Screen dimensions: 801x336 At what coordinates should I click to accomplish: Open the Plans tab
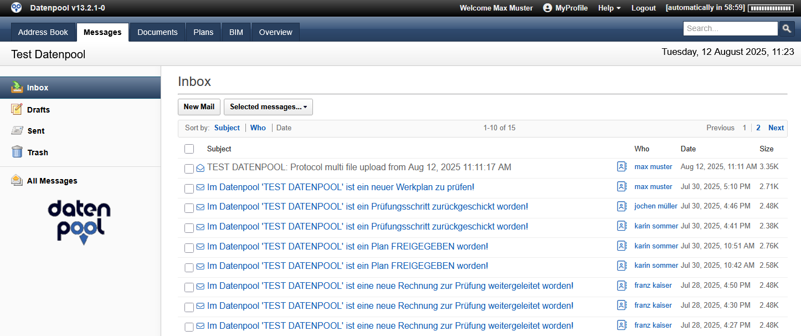click(x=203, y=32)
